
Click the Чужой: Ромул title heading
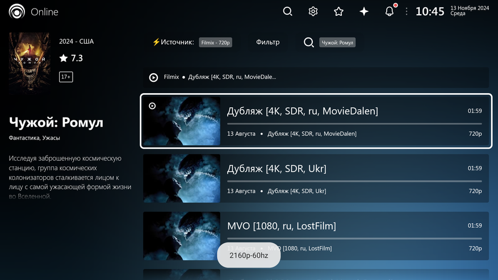56,122
